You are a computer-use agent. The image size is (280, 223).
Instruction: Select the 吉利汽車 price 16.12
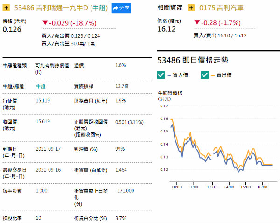click(167, 29)
